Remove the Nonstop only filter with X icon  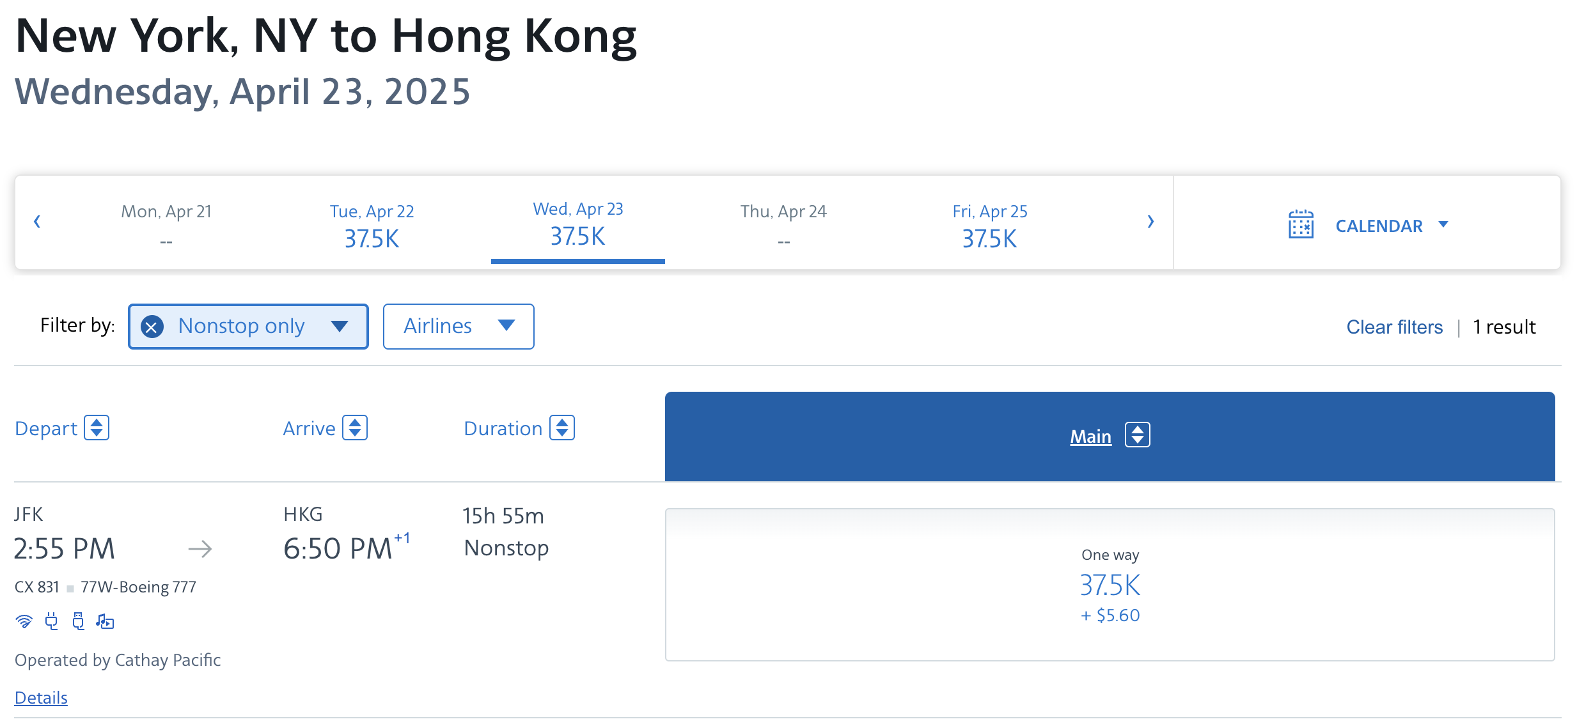click(152, 327)
